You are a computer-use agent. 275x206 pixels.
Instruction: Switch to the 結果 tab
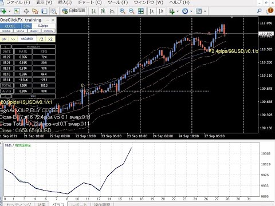click(41, 204)
